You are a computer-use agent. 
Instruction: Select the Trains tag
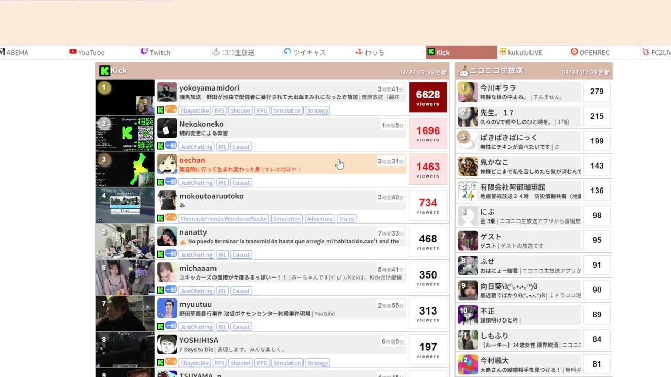[347, 219]
